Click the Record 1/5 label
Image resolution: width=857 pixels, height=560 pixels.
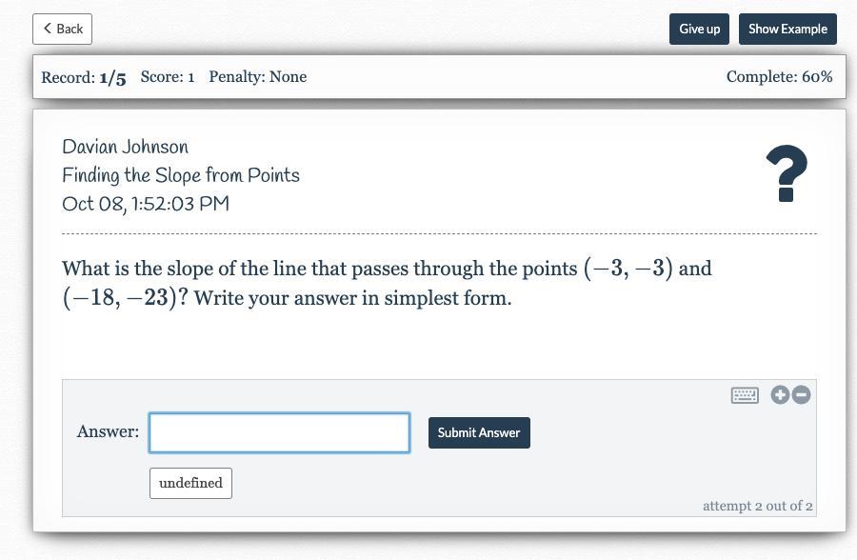(84, 78)
